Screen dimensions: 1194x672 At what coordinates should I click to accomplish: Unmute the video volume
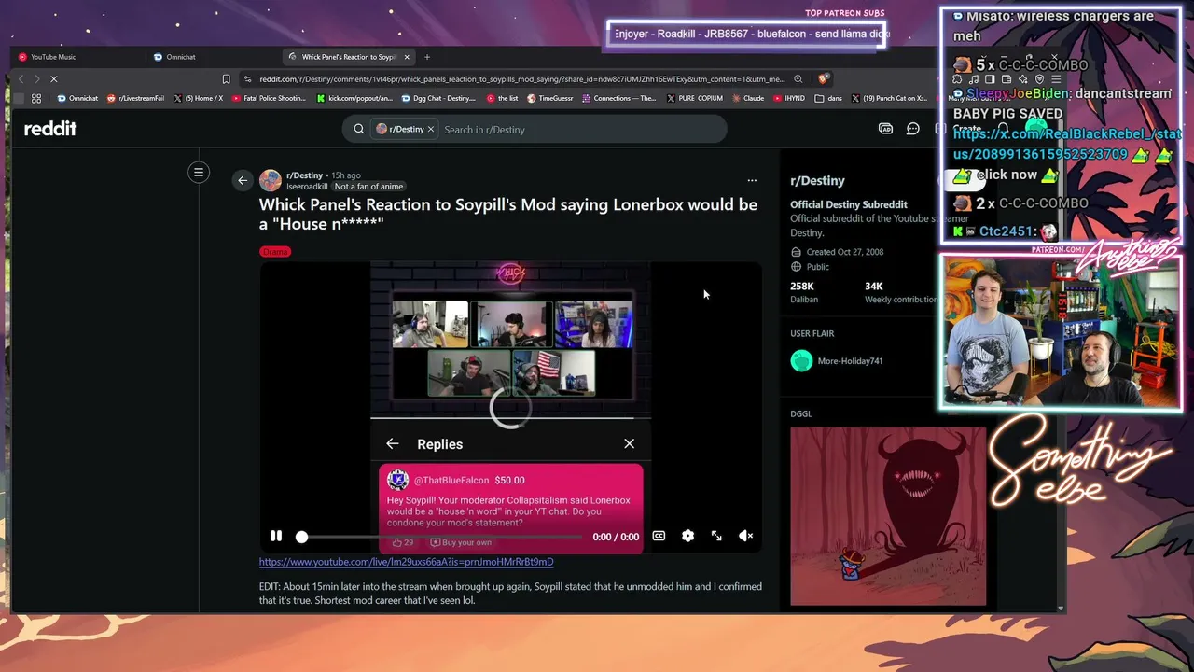coord(745,536)
